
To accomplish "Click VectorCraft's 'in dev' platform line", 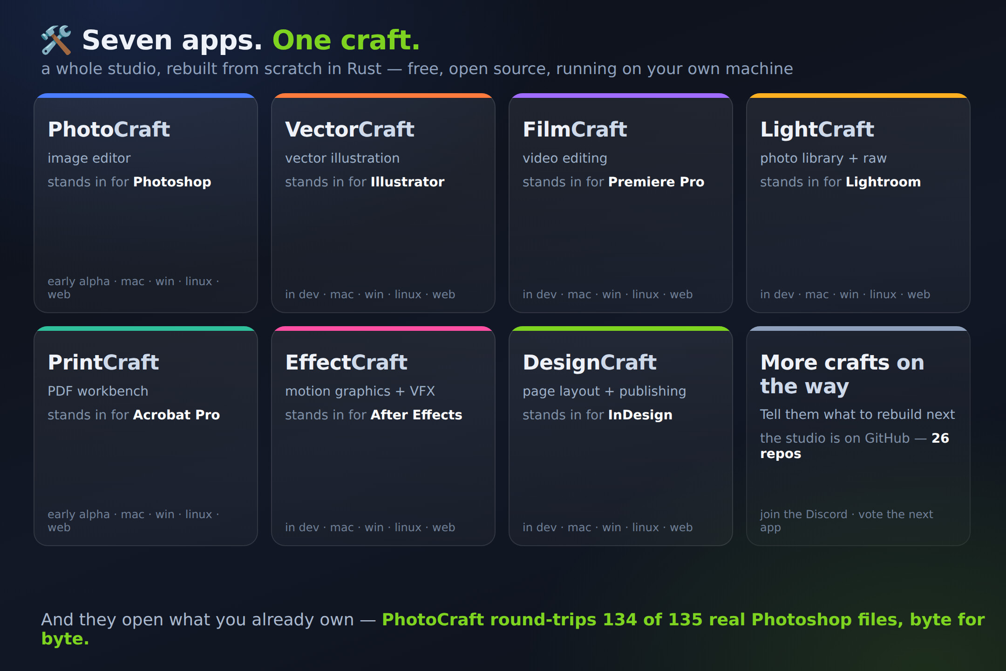I will (x=370, y=294).
